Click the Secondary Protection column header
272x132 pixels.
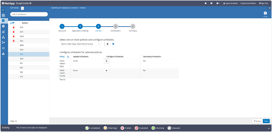tap(152, 57)
